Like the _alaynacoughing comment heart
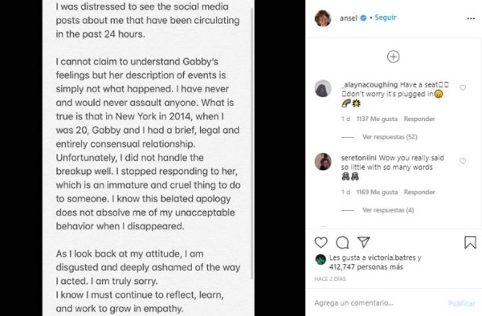 click(x=463, y=87)
